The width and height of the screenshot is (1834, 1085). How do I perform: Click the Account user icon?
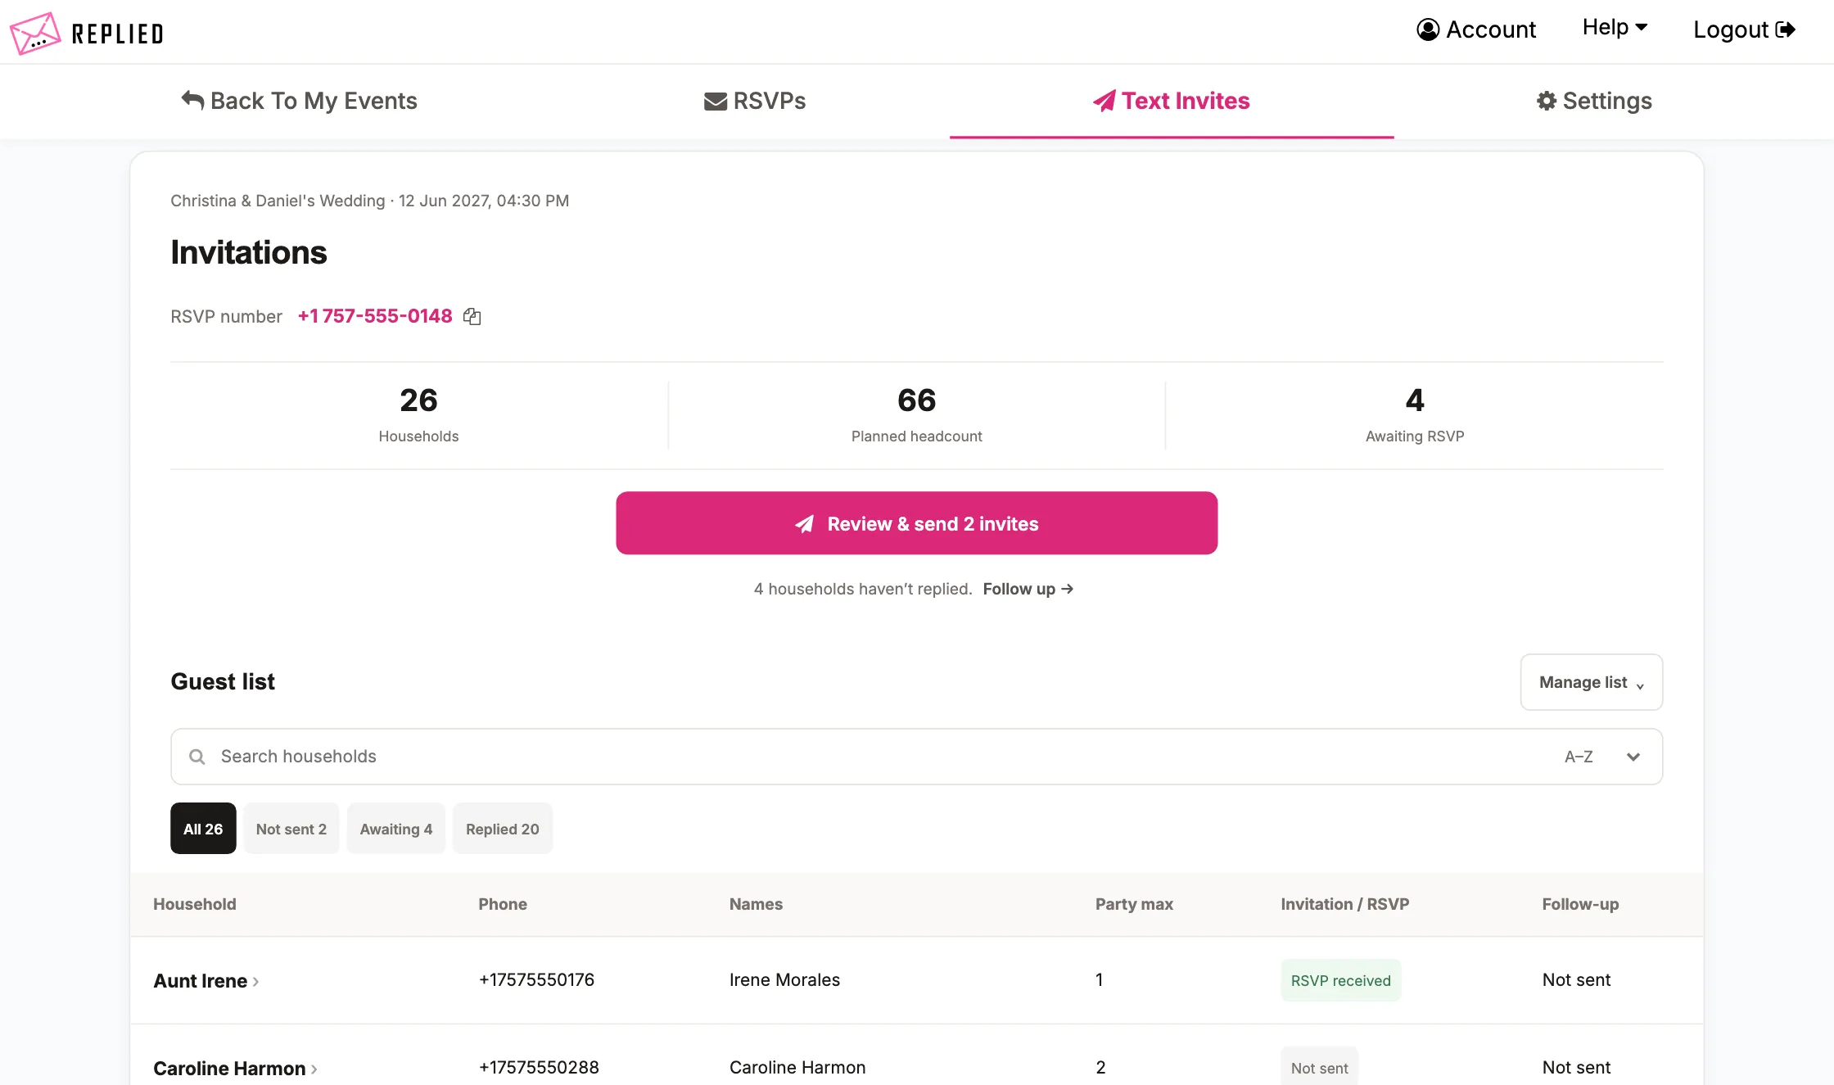pos(1428,29)
